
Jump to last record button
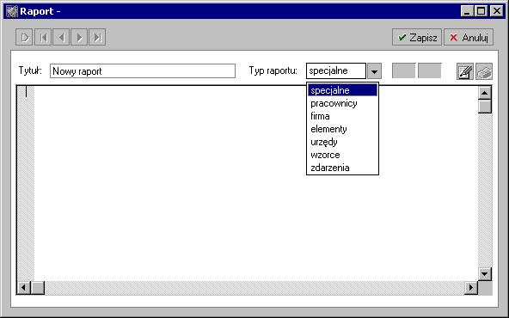[97, 37]
